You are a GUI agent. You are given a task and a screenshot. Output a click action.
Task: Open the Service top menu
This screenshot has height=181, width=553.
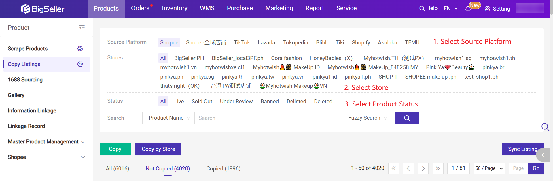click(x=346, y=8)
